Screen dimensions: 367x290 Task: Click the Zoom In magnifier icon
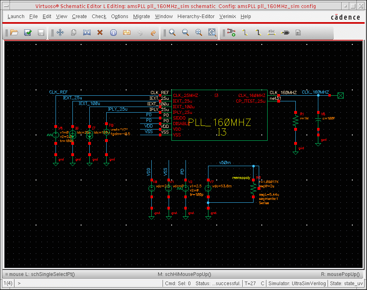pyautogui.click(x=172, y=33)
